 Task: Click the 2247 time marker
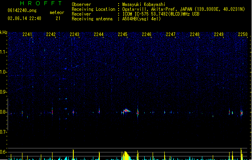point(171,34)
